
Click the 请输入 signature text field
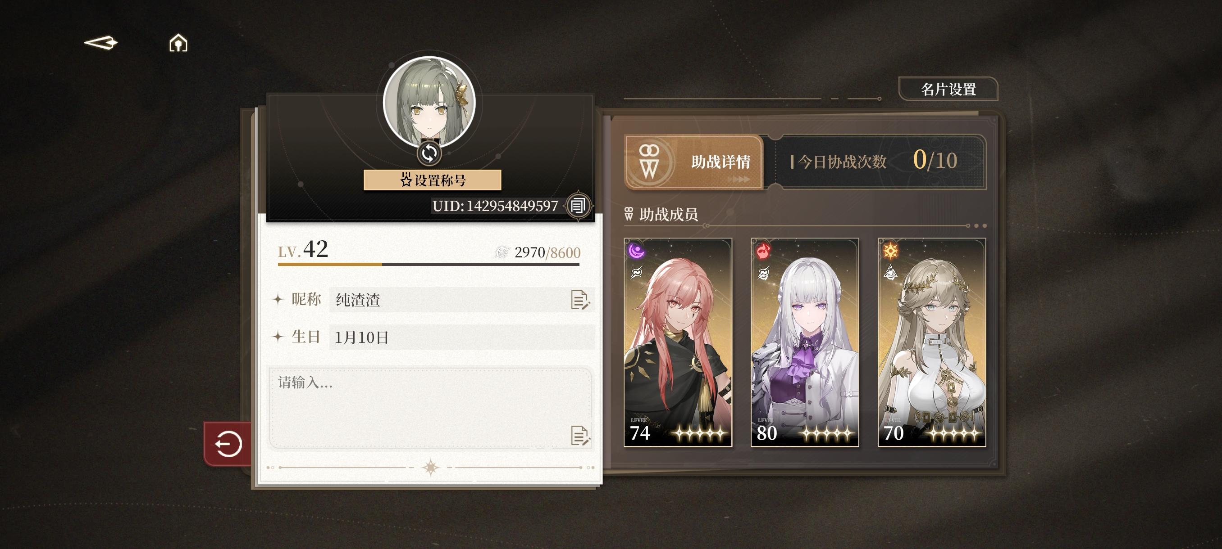point(430,408)
